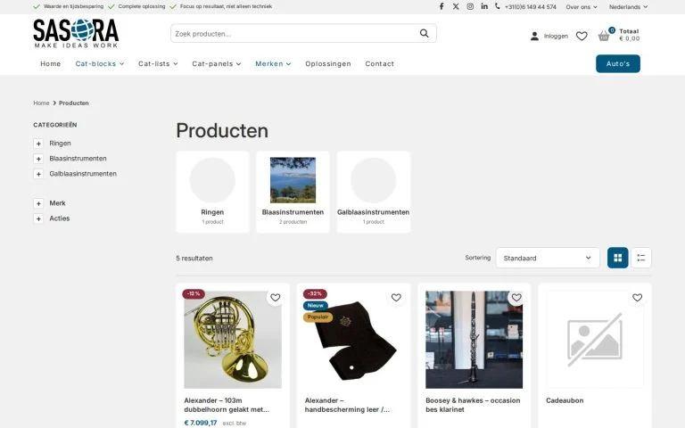This screenshot has width=685, height=428.
Task: Expand the Ringen category
Action: (38, 144)
